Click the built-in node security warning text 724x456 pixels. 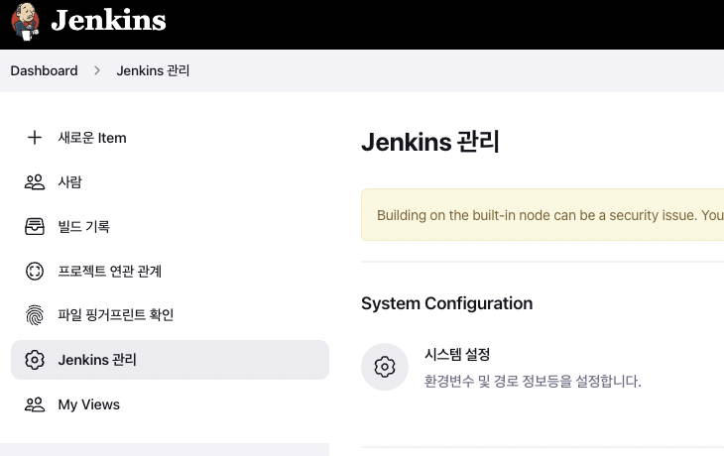pyautogui.click(x=550, y=215)
